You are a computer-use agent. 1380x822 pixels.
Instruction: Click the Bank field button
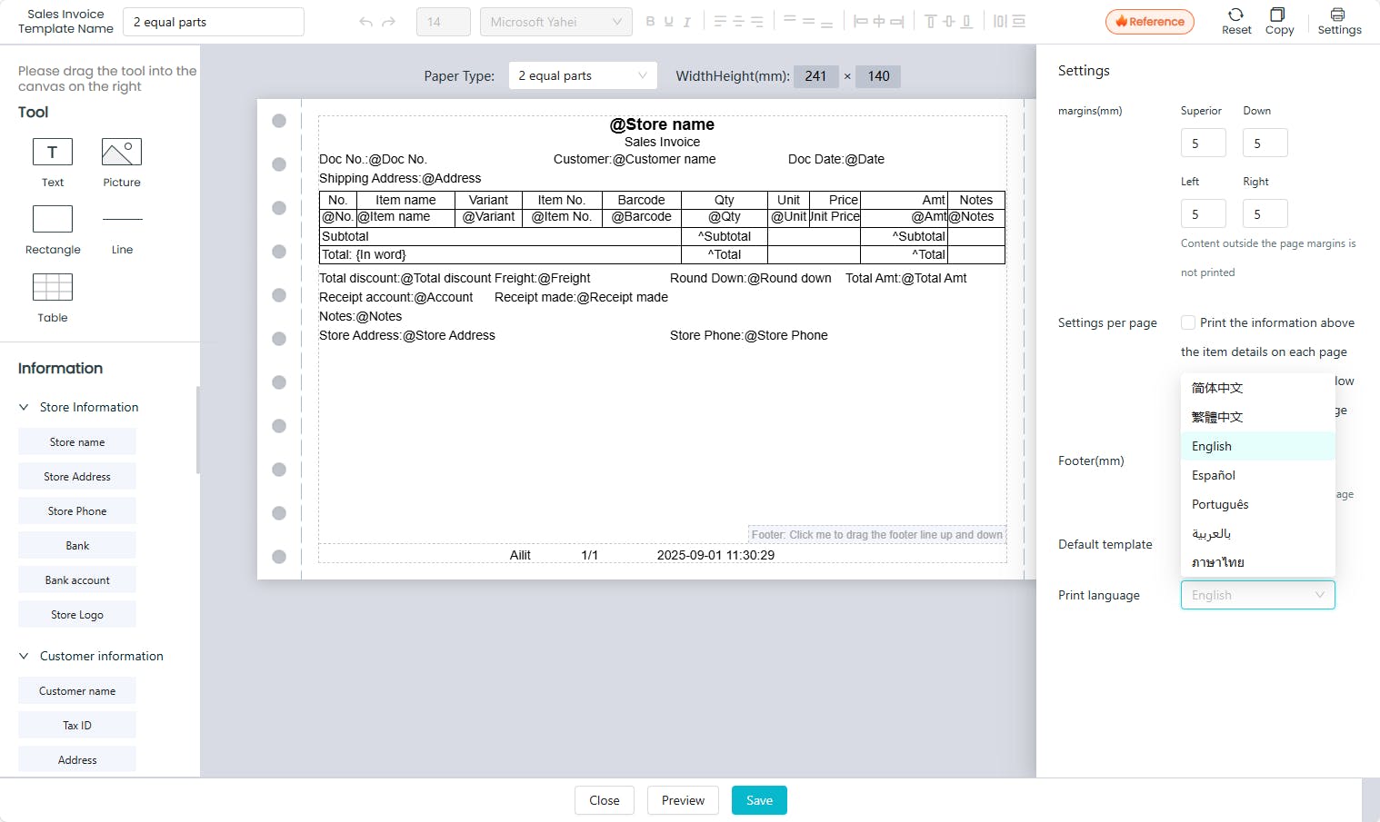(x=77, y=546)
